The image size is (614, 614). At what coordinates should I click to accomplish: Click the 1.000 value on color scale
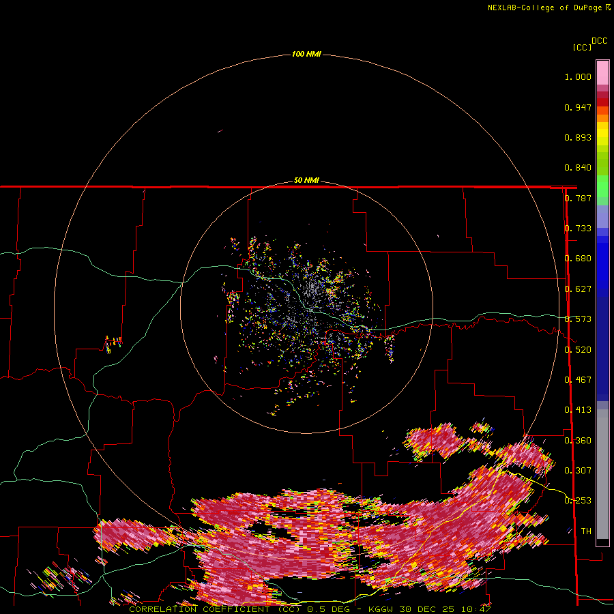(578, 76)
